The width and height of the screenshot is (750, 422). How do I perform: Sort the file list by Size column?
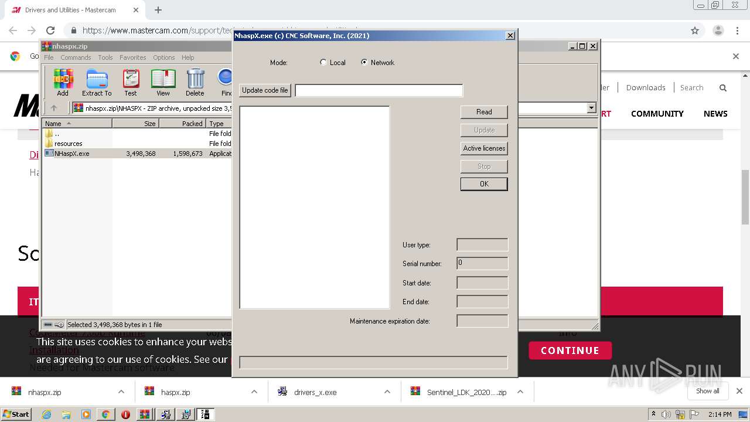click(x=135, y=124)
